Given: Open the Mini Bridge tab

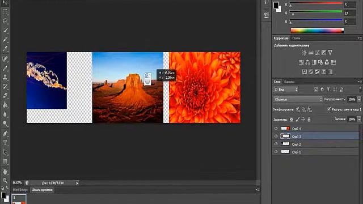Looking at the screenshot, I should point(20,190).
